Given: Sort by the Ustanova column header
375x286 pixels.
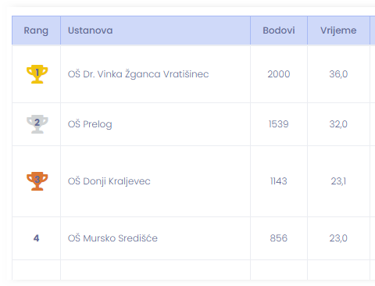Looking at the screenshot, I should (91, 30).
